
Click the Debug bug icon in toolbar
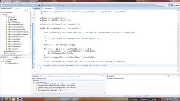pyautogui.click(x=36, y=5)
